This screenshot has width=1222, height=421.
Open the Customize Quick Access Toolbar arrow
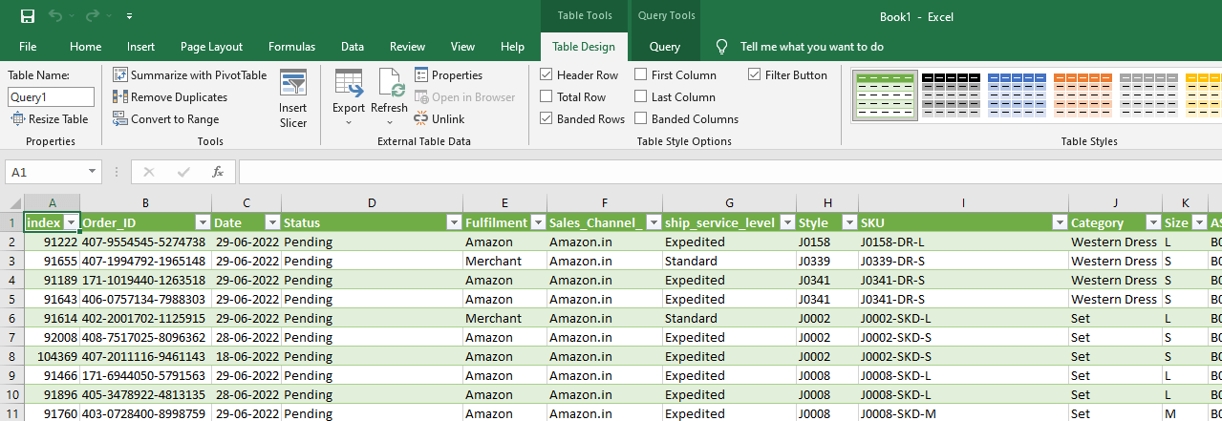[129, 17]
